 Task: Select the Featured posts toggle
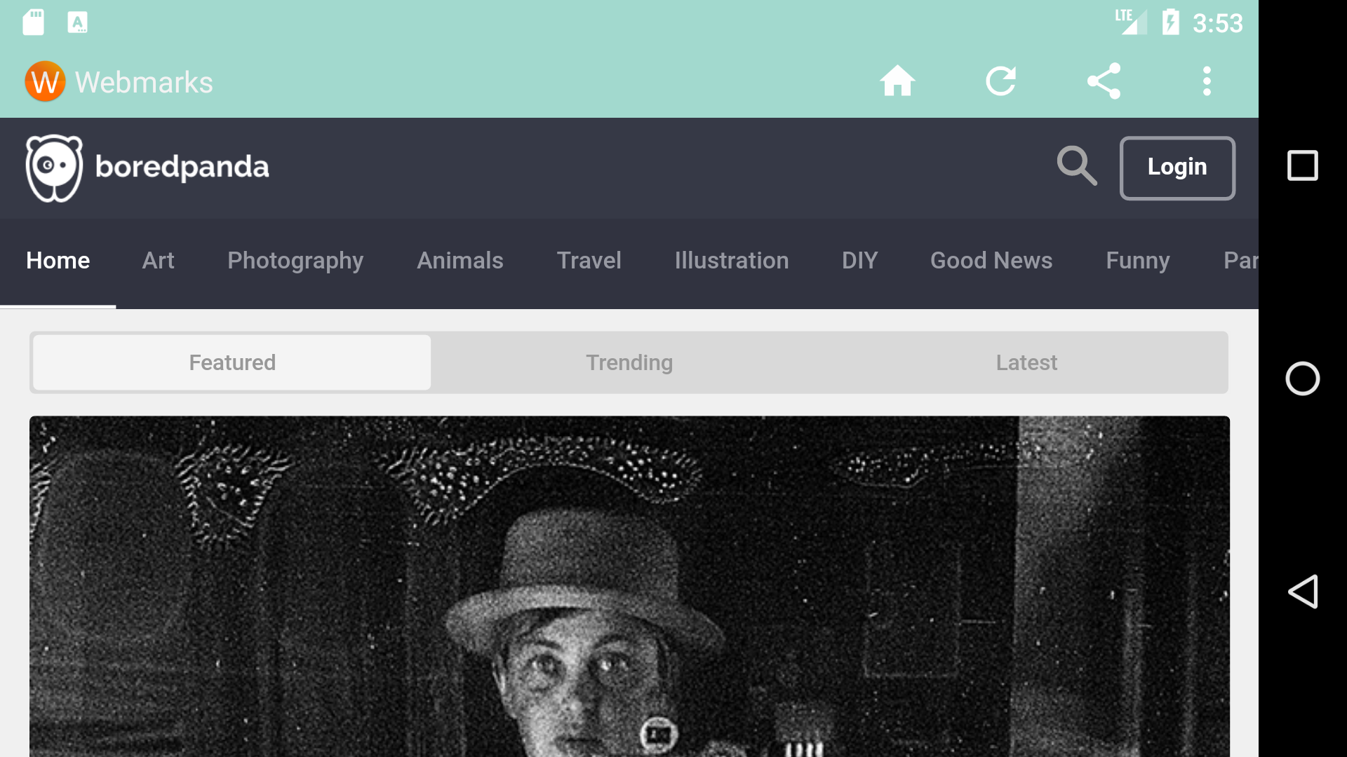(232, 362)
